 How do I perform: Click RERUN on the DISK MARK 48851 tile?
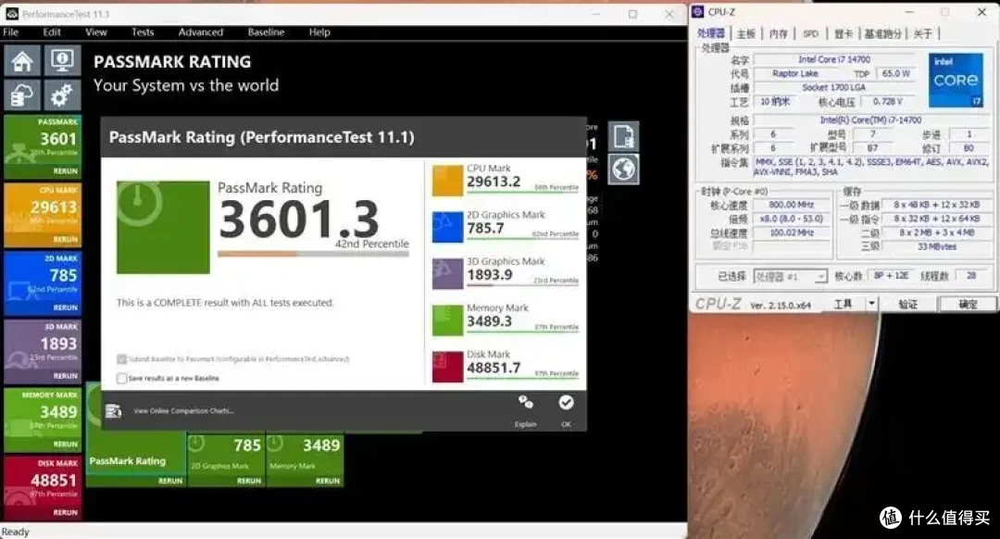pos(65,512)
